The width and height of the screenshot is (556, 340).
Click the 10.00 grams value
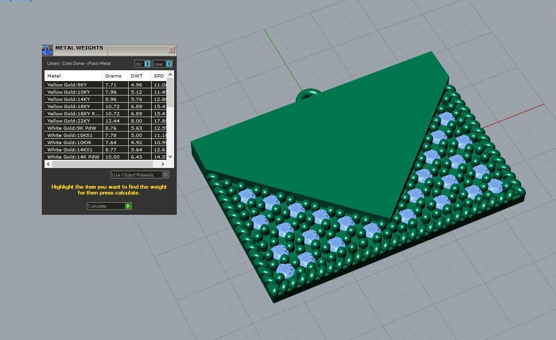pyautogui.click(x=112, y=157)
